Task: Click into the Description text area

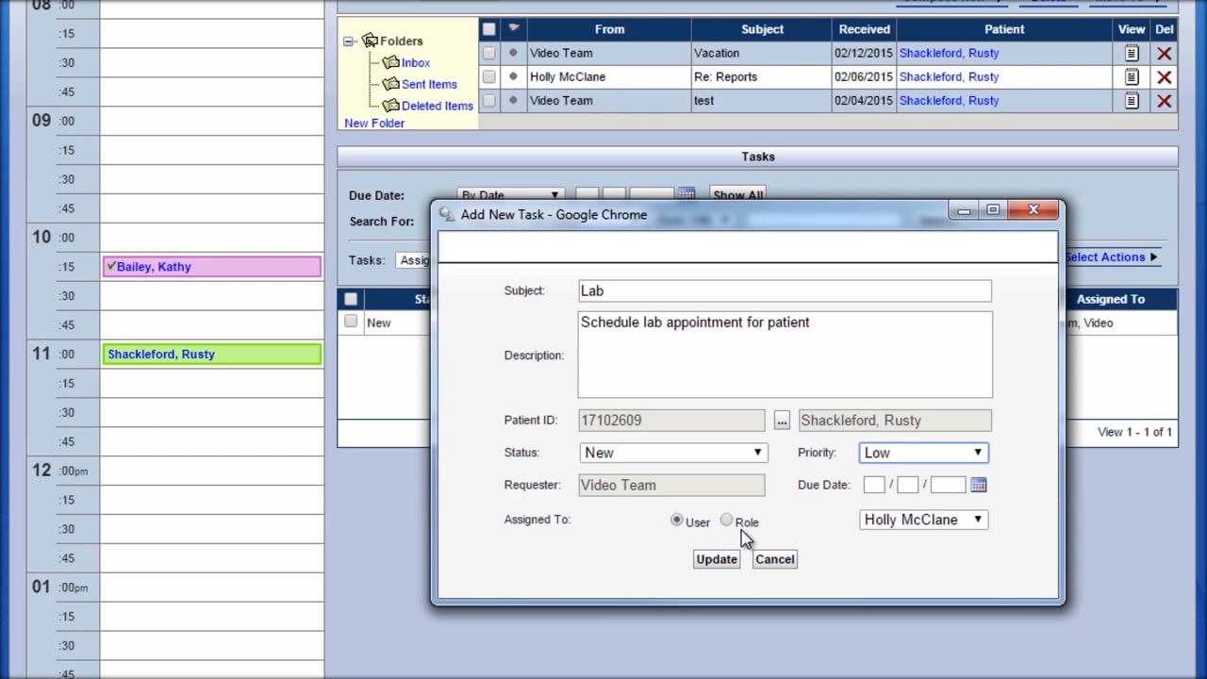Action: coord(785,355)
